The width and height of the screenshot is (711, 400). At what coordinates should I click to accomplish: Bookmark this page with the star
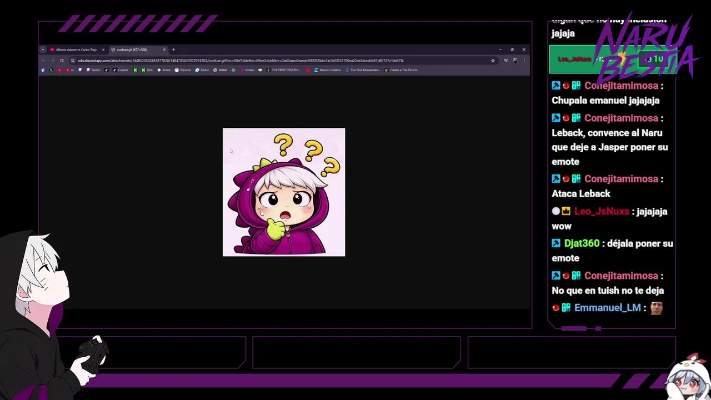pyautogui.click(x=493, y=61)
